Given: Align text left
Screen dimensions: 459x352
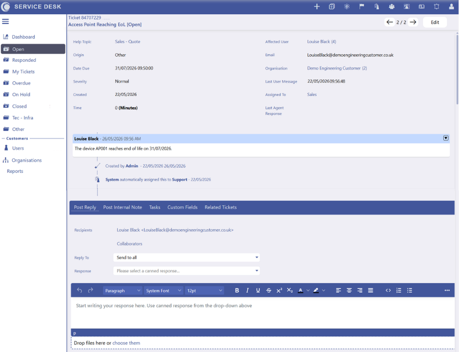Looking at the screenshot, I should click(x=338, y=290).
